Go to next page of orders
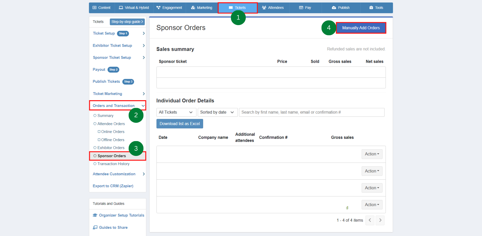Viewport: 482px width, 236px height. point(380,220)
